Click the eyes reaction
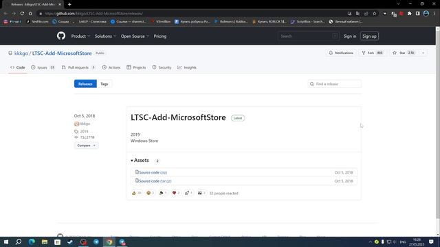Viewport: 440px width, 247px height. pyautogui.click(x=201, y=193)
